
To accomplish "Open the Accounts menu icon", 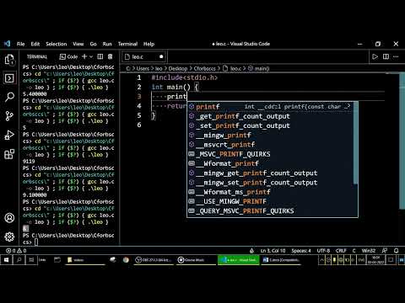I will click(9, 218).
